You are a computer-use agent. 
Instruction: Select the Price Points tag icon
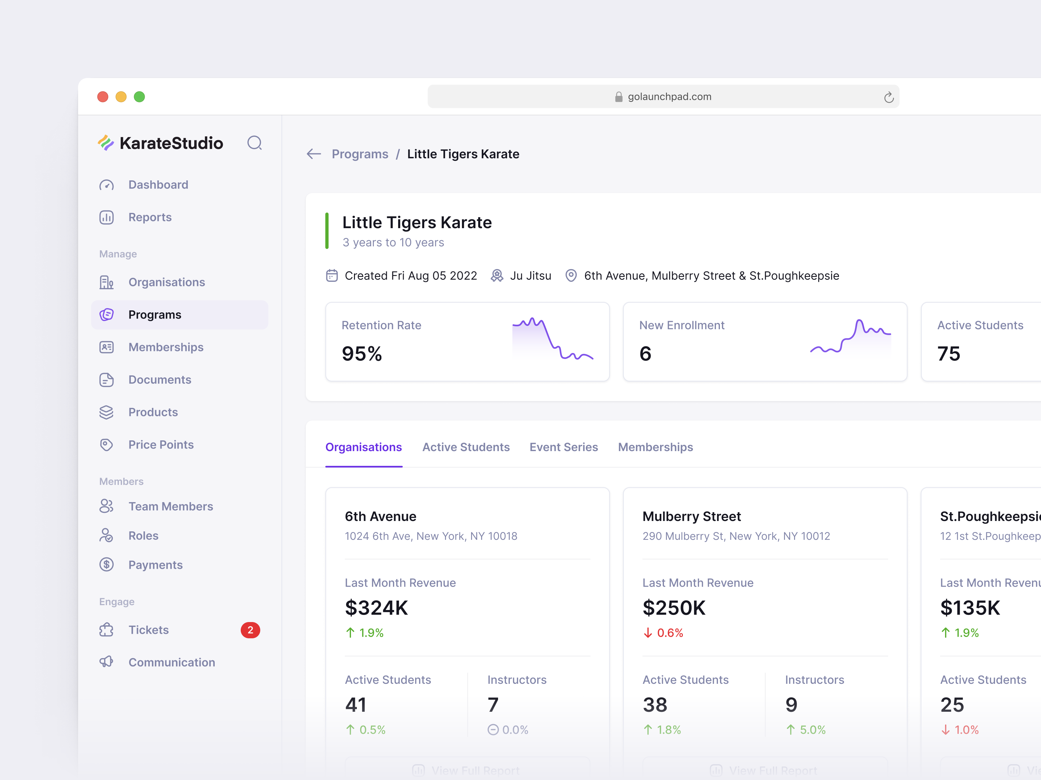pos(106,444)
